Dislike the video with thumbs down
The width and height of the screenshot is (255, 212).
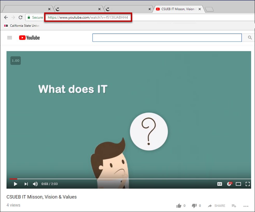pyautogui.click(x=194, y=206)
